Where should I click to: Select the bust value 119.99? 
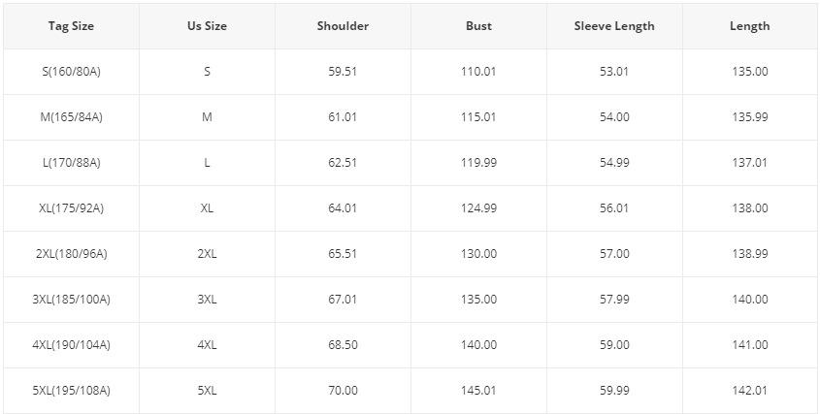(478, 163)
